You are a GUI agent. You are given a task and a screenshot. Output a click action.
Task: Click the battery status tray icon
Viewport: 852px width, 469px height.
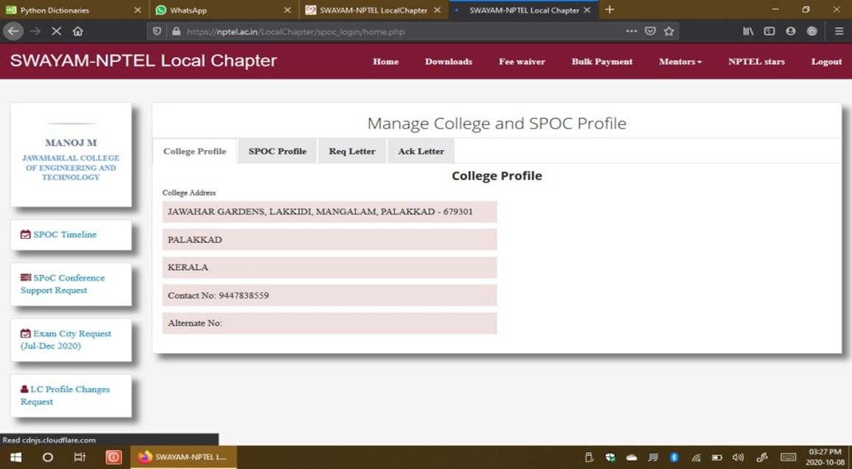717,457
